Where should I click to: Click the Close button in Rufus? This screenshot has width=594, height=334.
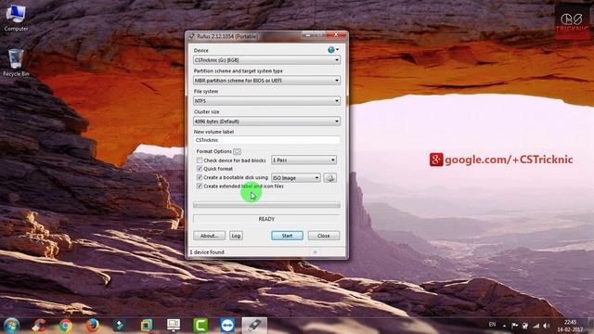tap(324, 236)
